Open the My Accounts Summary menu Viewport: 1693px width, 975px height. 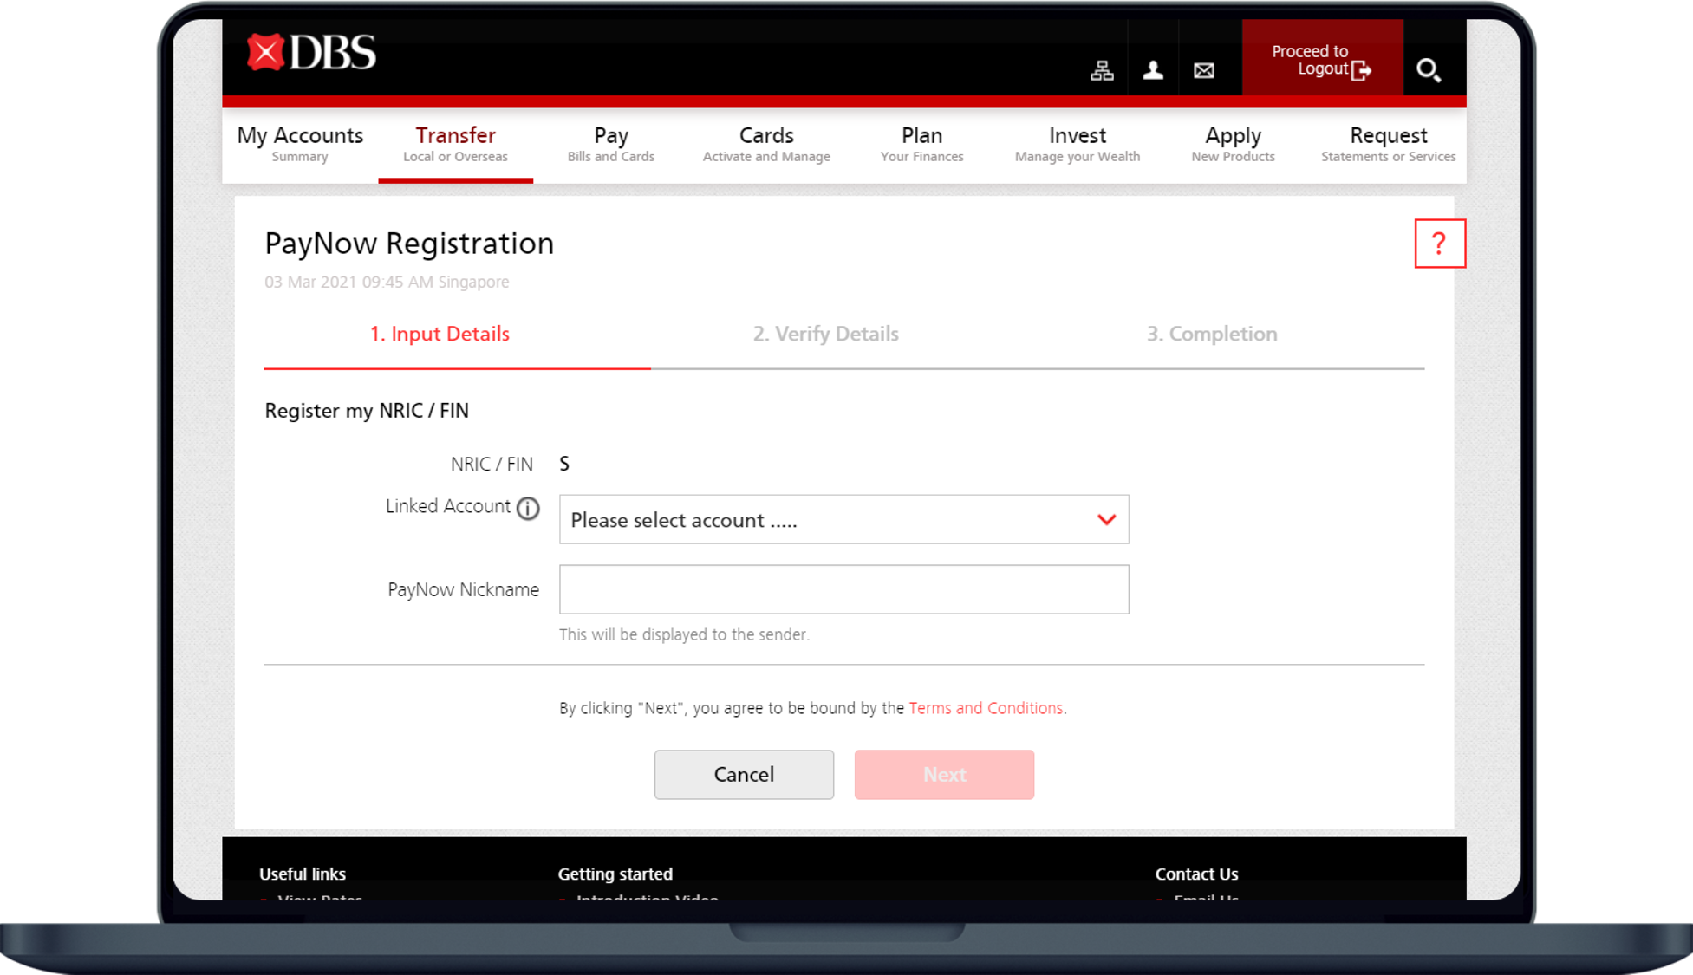coord(300,144)
